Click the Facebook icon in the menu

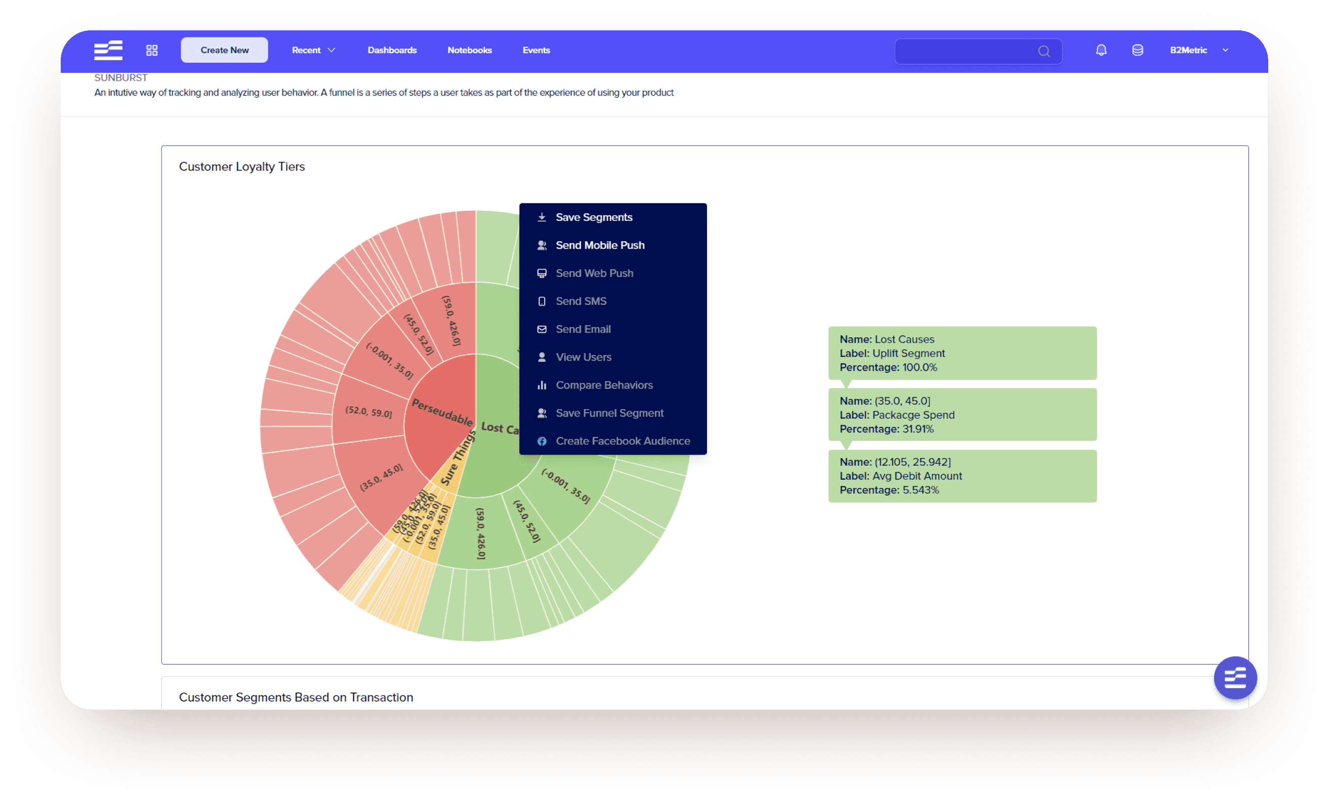pyautogui.click(x=542, y=441)
